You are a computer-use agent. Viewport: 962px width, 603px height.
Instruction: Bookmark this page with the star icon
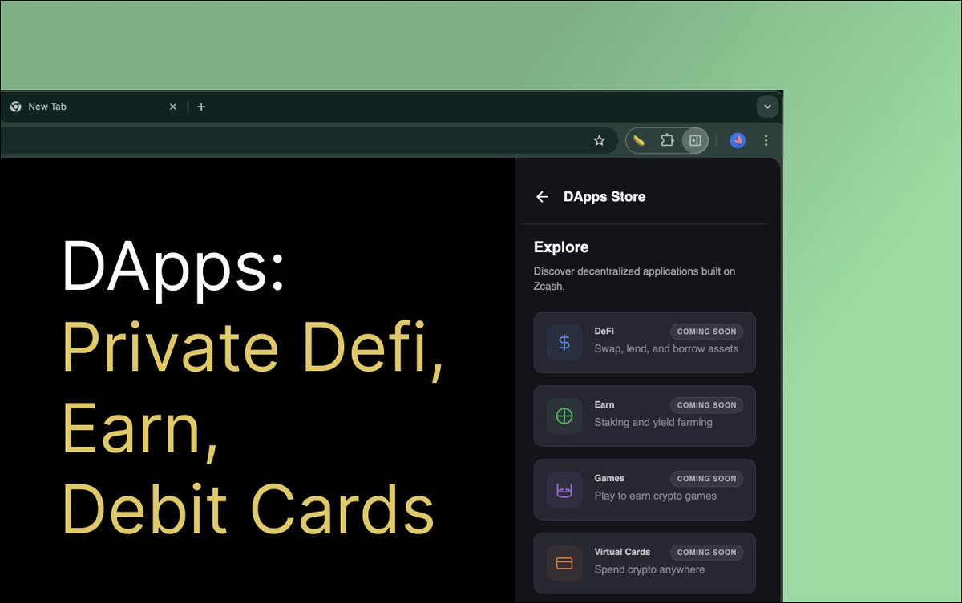pos(599,140)
